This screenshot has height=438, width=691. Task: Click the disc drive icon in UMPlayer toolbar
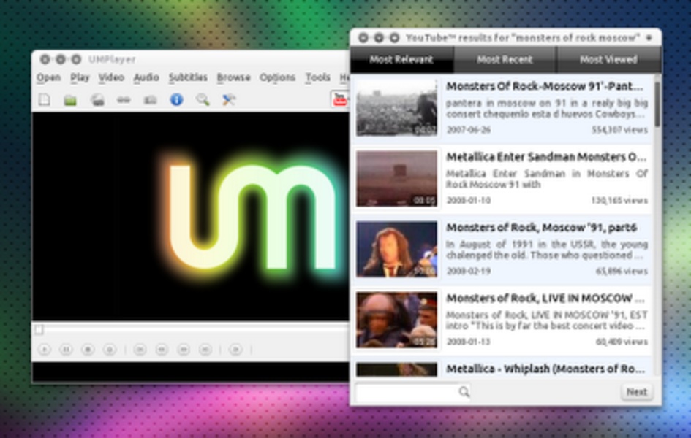(x=97, y=100)
